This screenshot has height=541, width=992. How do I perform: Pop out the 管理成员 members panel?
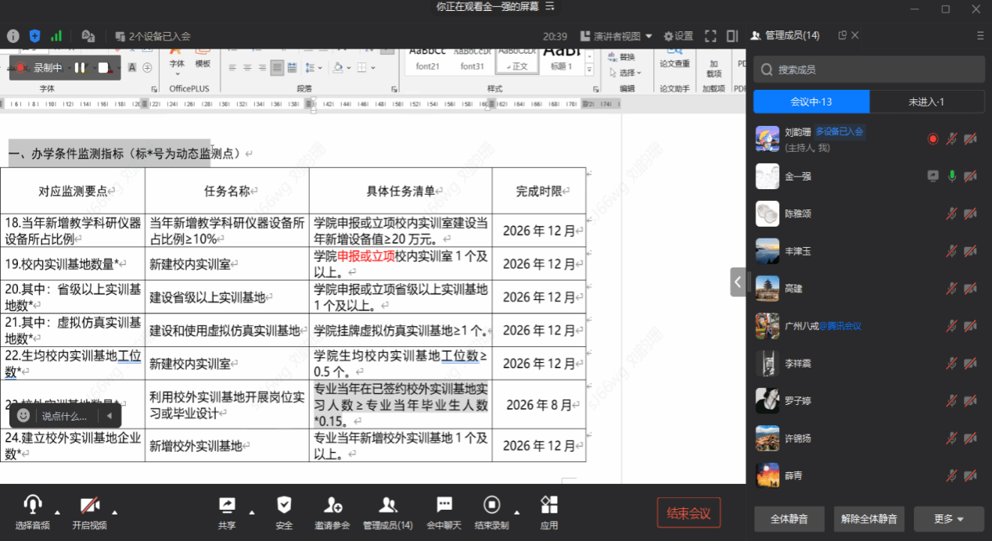843,35
